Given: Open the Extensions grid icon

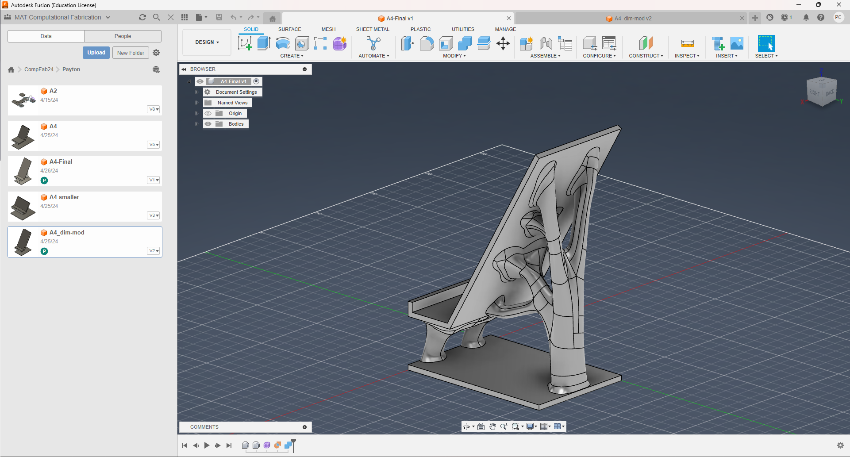Looking at the screenshot, I should [185, 17].
